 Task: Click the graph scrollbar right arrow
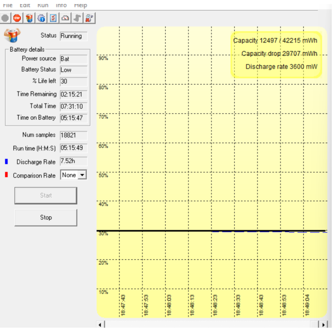(323, 324)
